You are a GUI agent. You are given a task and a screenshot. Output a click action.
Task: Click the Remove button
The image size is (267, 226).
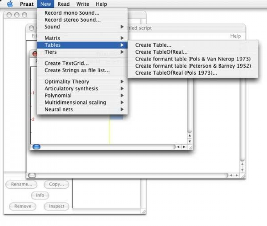(x=23, y=206)
